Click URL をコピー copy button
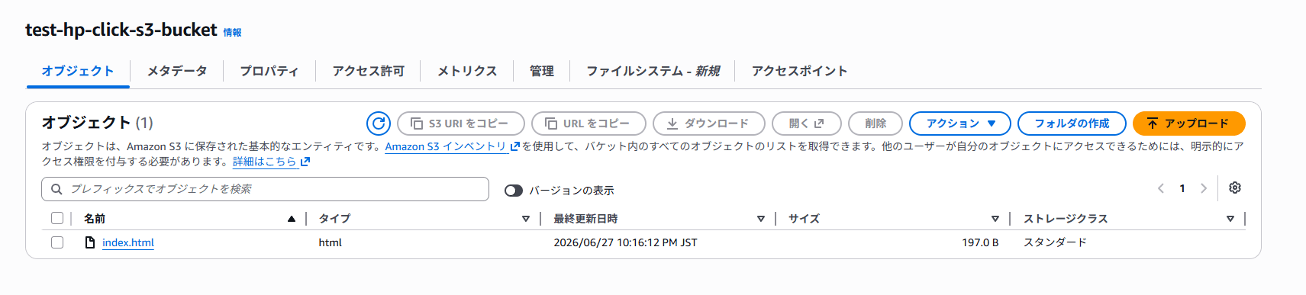This screenshot has height=295, width=1306. point(589,123)
